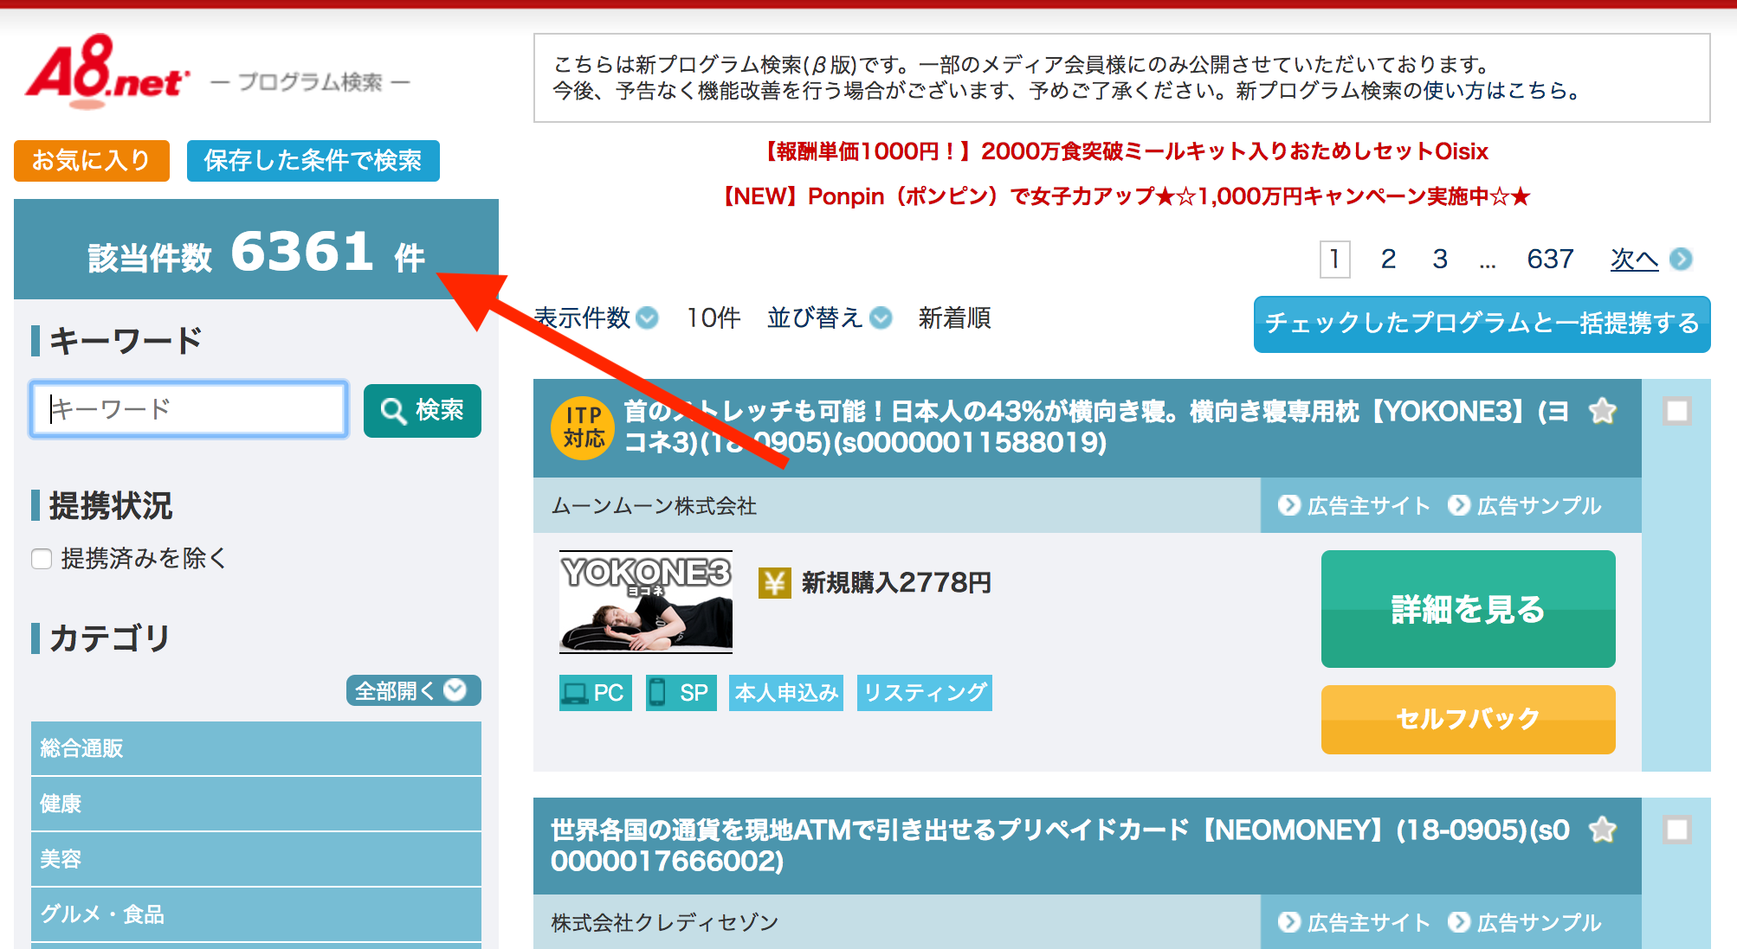
Task: Click the A8.net logo
Action: pos(107,72)
